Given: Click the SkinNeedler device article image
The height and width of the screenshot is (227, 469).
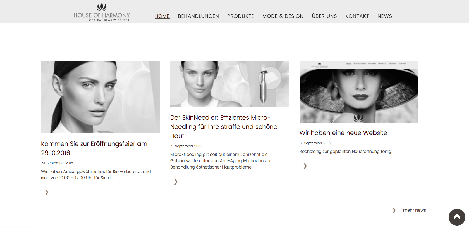Looking at the screenshot, I should click(229, 84).
